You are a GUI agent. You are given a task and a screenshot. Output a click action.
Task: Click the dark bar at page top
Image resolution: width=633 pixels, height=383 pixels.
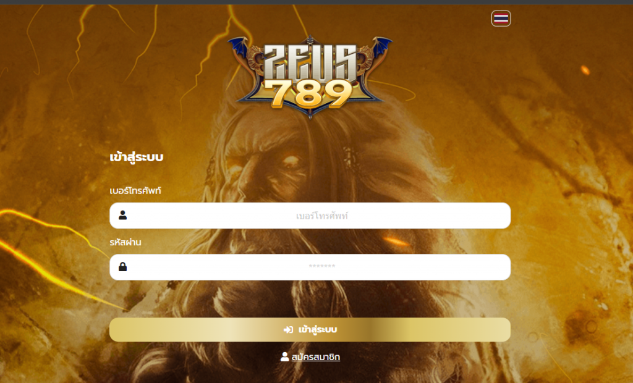(x=316, y=2)
